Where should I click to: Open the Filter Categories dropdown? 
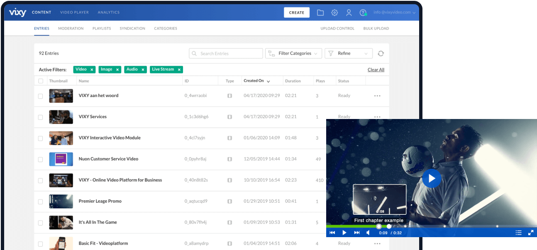293,53
